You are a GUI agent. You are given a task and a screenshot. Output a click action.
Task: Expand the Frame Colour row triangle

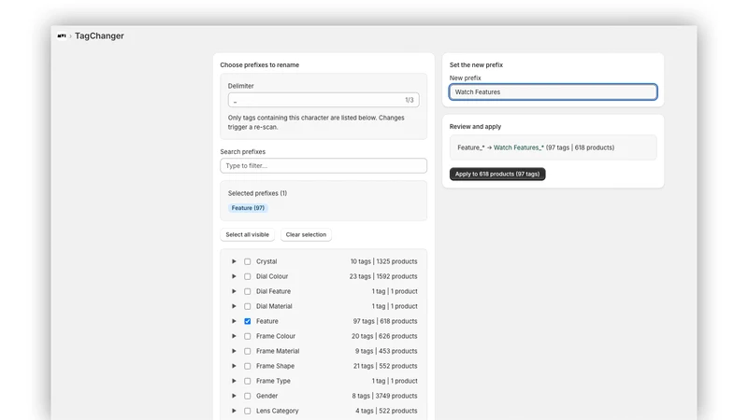(234, 336)
